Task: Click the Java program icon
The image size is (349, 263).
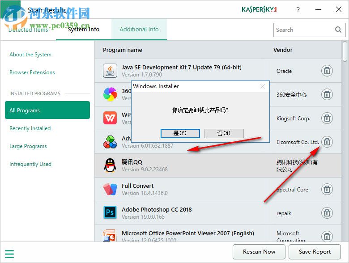Action: (x=110, y=71)
